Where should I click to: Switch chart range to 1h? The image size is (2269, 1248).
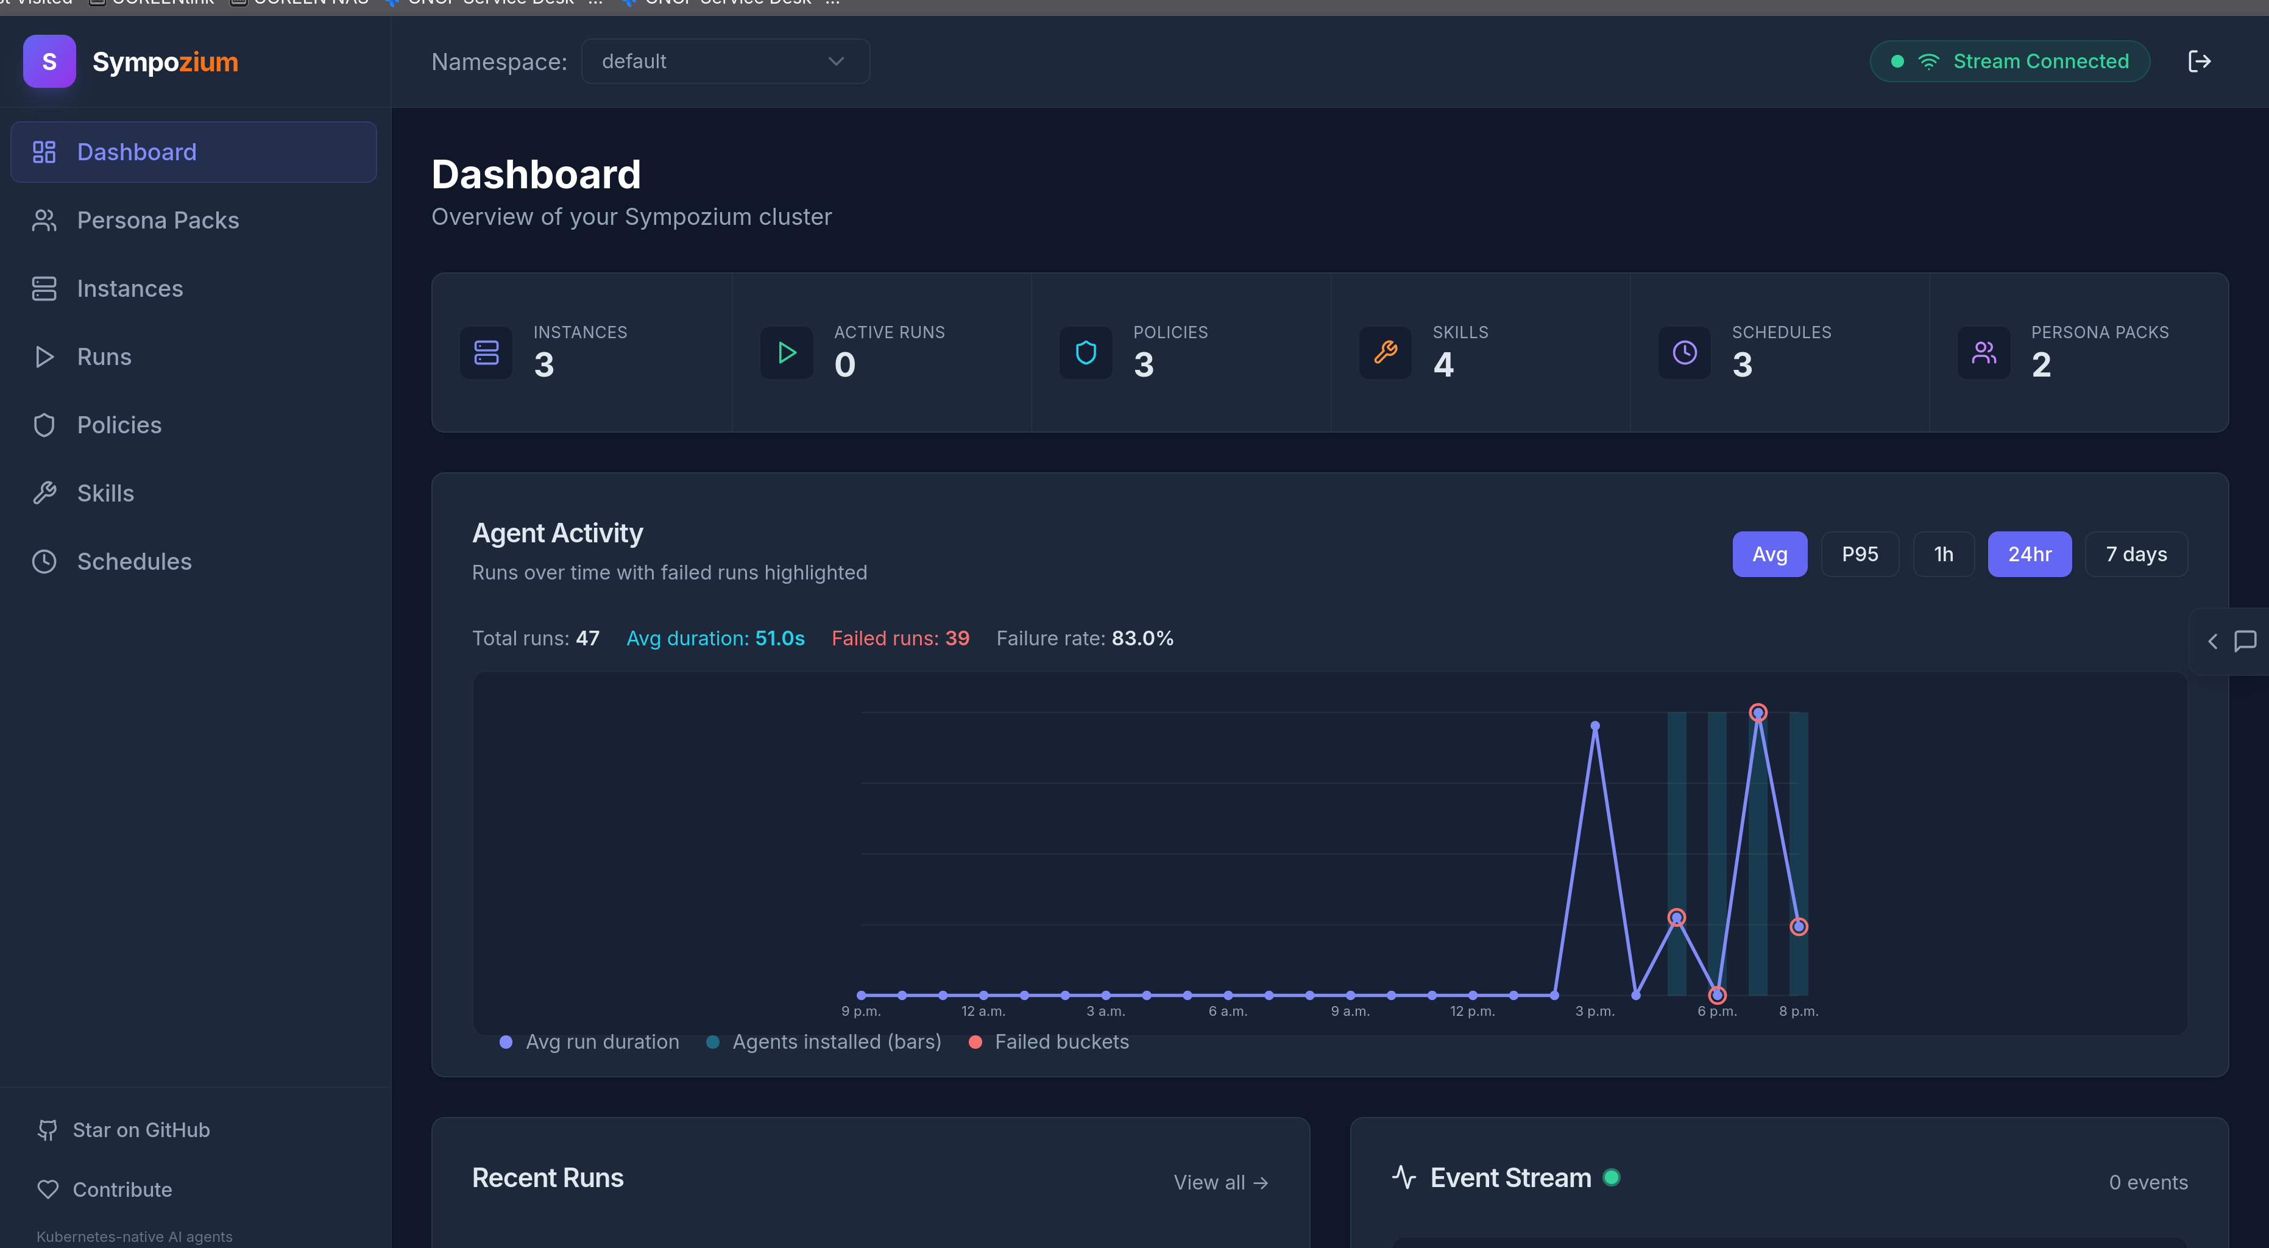pos(1943,554)
